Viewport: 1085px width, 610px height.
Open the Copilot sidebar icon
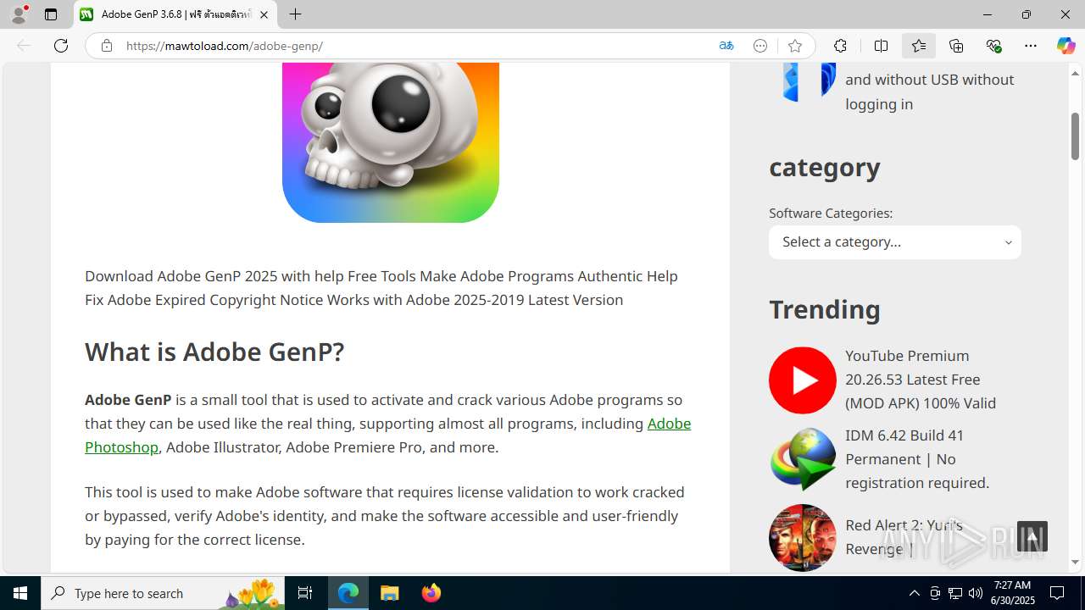click(1066, 46)
